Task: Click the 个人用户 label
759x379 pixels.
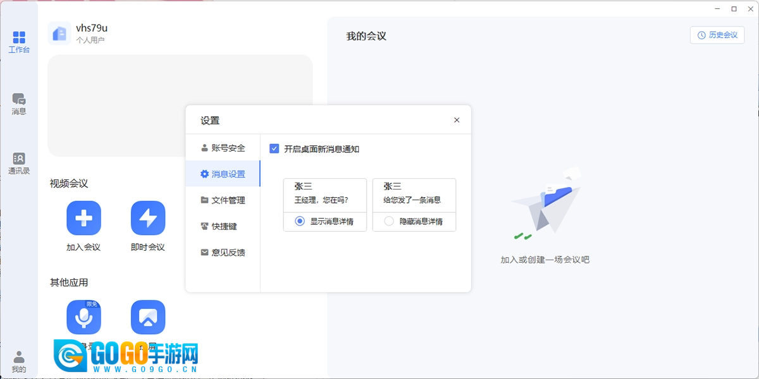Action: coord(90,40)
